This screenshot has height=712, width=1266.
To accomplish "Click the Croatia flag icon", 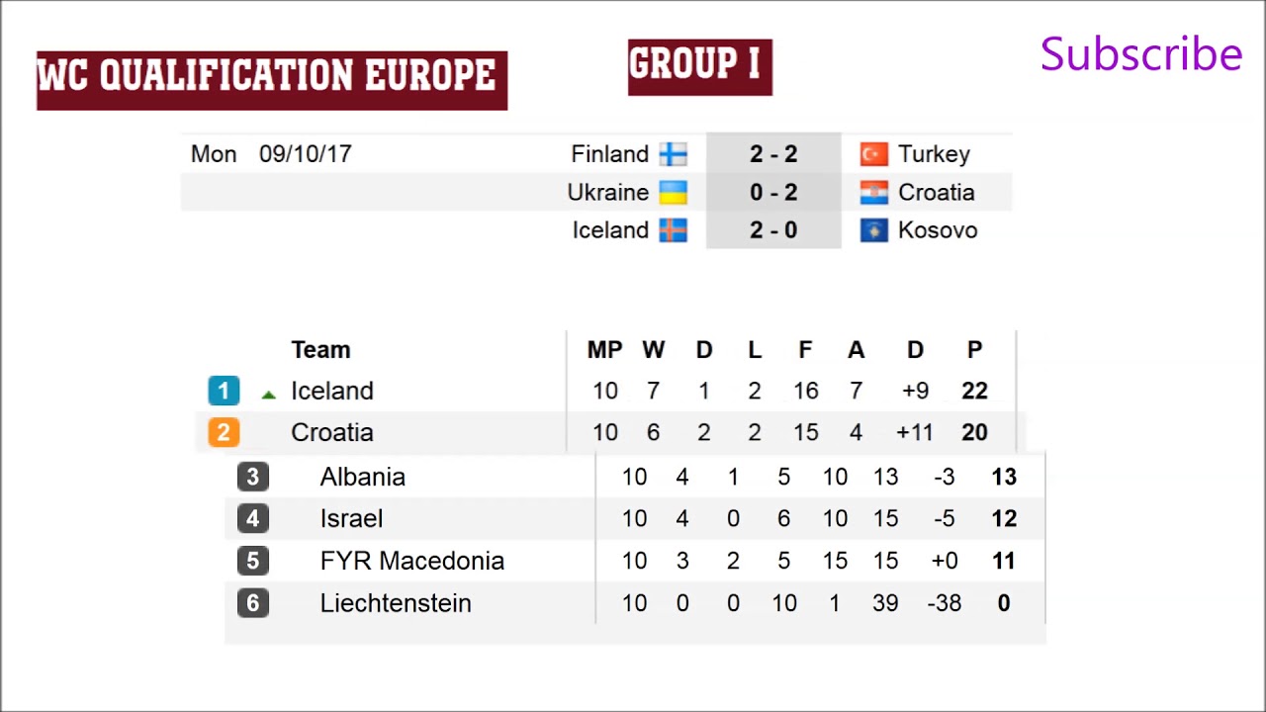I will pos(873,192).
